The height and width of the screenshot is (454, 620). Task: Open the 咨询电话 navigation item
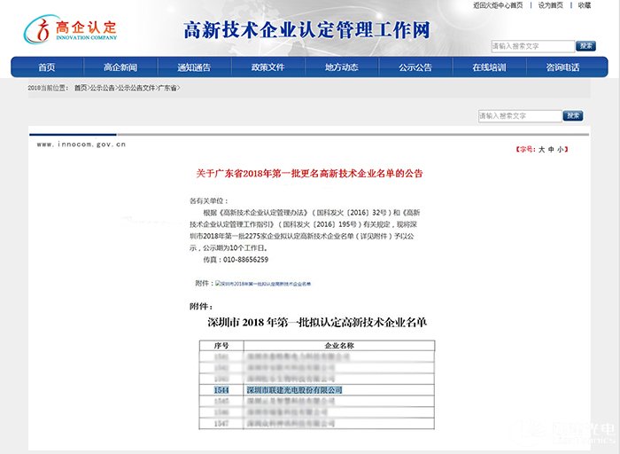point(562,67)
